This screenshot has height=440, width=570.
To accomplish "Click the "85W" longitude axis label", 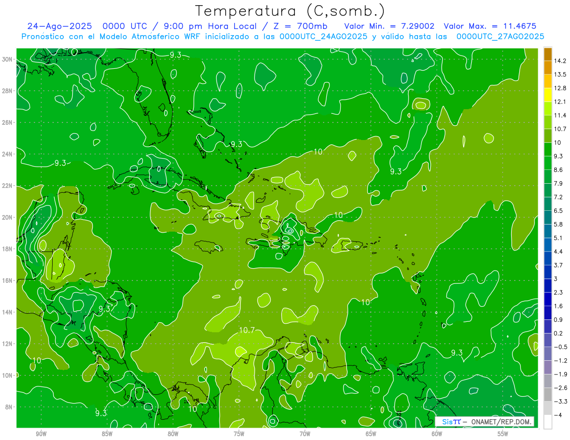I will tap(107, 434).
